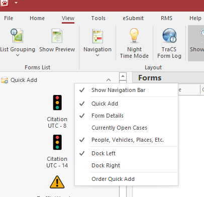The height and width of the screenshot is (197, 204).
Task: Toggle the Form Details option
Action: (126, 116)
